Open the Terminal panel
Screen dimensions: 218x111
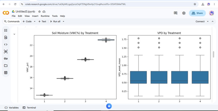point(29,108)
